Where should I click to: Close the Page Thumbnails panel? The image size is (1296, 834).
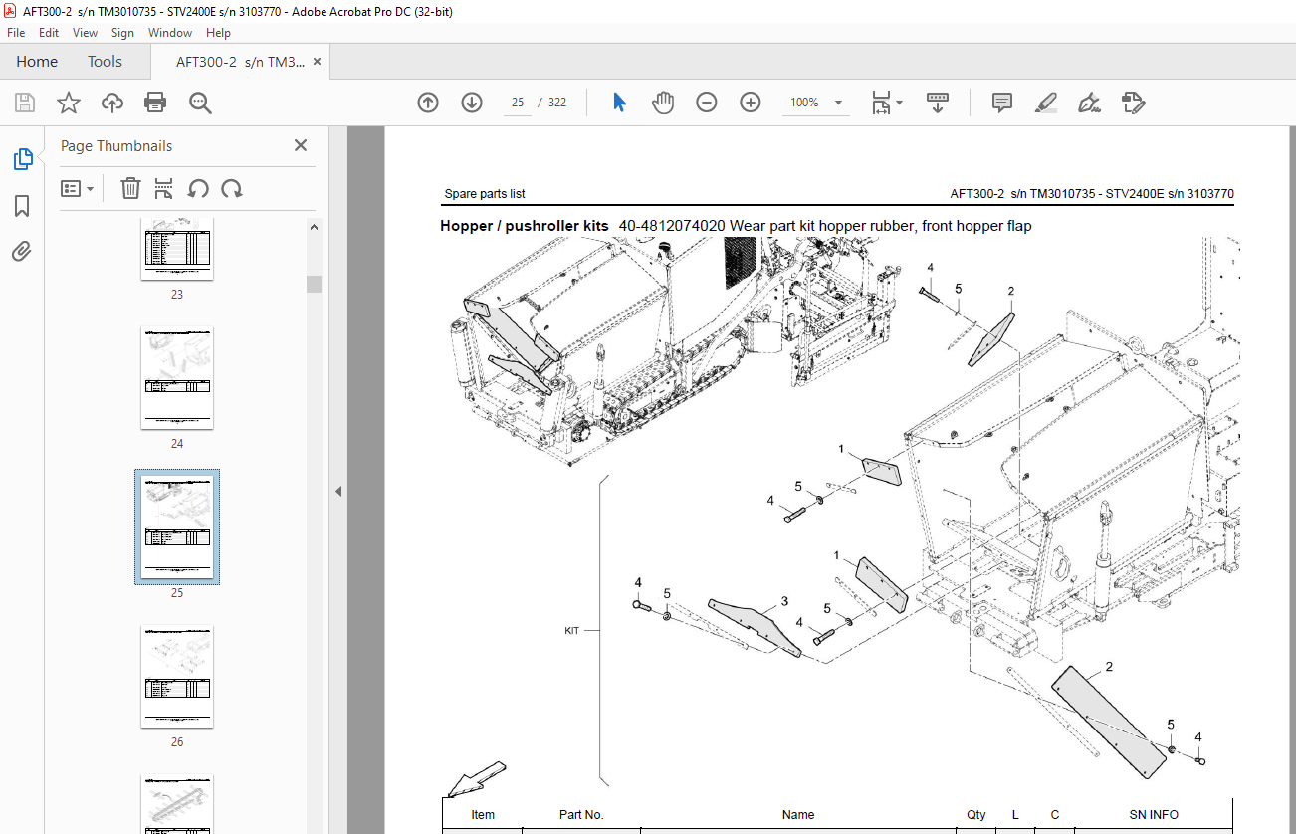coord(301,145)
